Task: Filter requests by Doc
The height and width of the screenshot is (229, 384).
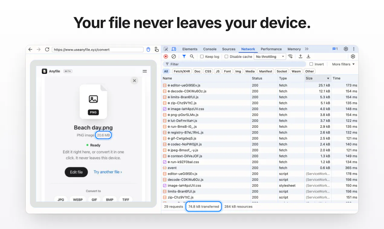Action: pos(197,71)
